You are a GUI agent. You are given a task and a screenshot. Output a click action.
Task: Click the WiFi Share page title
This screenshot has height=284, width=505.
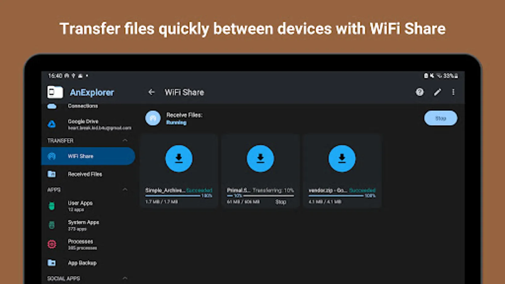click(x=184, y=92)
